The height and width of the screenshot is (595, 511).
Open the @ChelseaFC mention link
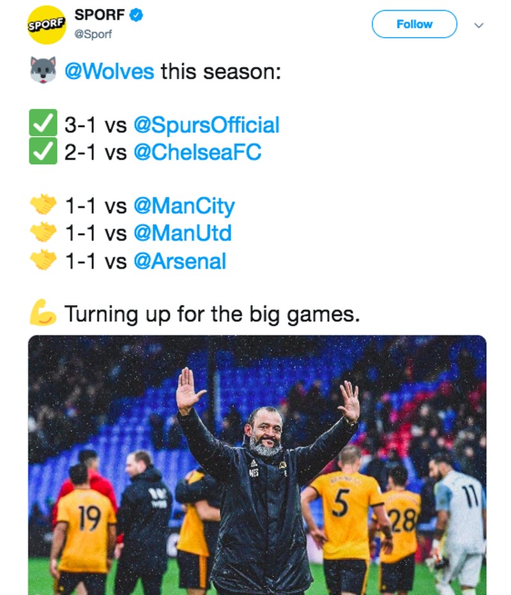197,153
